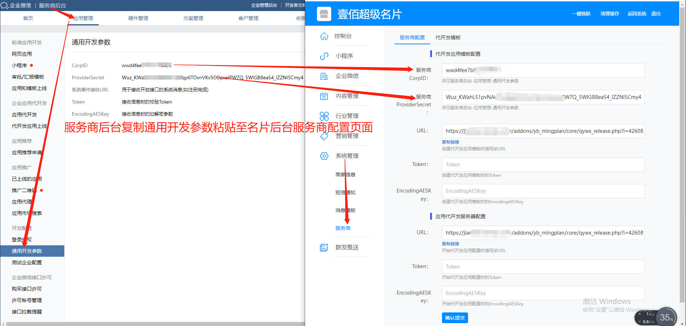Open 企业微信 menu in sidebar
Image resolution: width=686 pixels, height=326 pixels.
pyautogui.click(x=347, y=76)
